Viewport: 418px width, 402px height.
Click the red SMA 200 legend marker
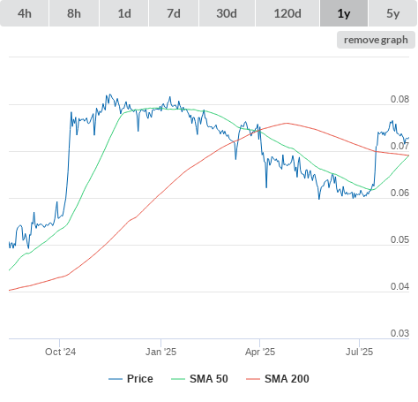click(x=253, y=379)
